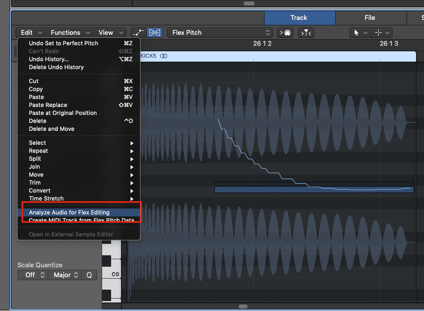Choose the Paste menu item

(x=79, y=97)
